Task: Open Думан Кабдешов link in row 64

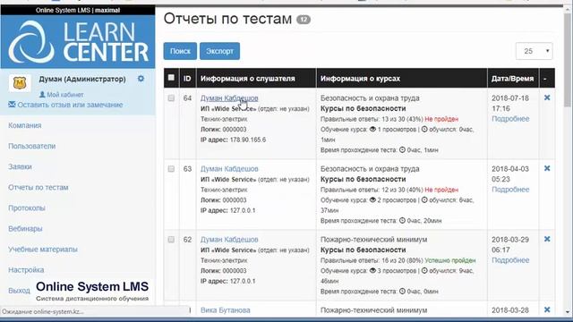Action: point(229,98)
